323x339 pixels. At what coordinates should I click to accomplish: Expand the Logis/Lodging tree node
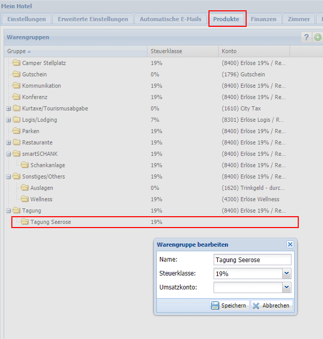[x=8, y=120]
